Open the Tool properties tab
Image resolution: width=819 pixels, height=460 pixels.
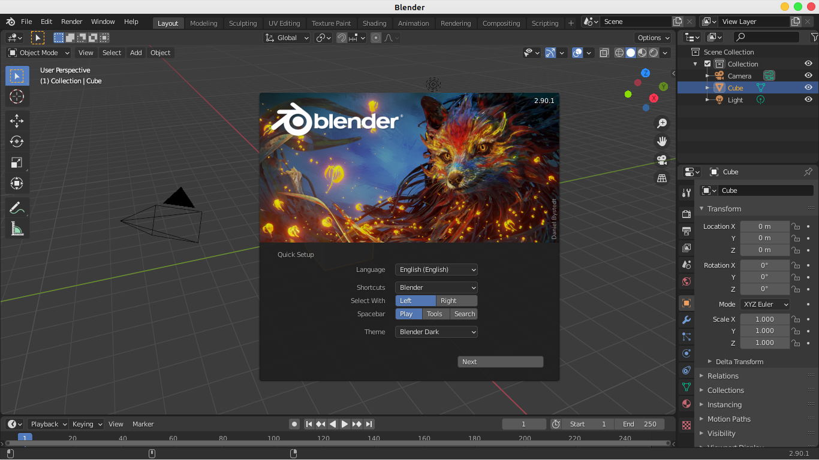(x=686, y=193)
